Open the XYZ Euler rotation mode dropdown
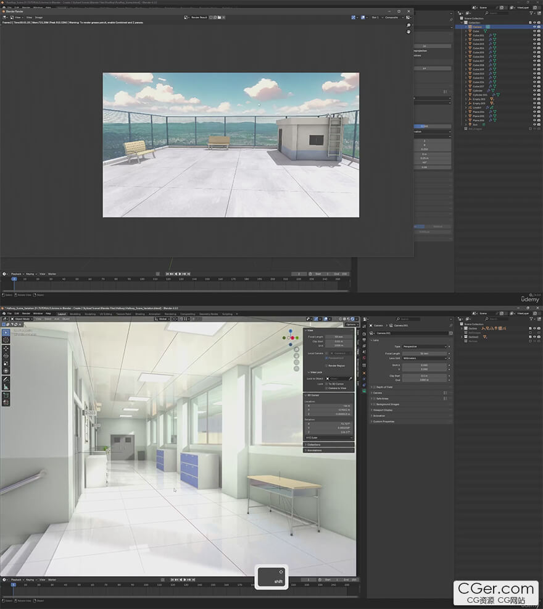This screenshot has height=609, width=543. click(x=329, y=438)
